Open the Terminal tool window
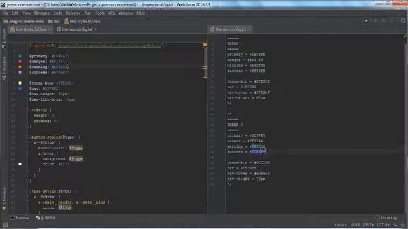The height and width of the screenshot is (229, 408). click(x=20, y=218)
